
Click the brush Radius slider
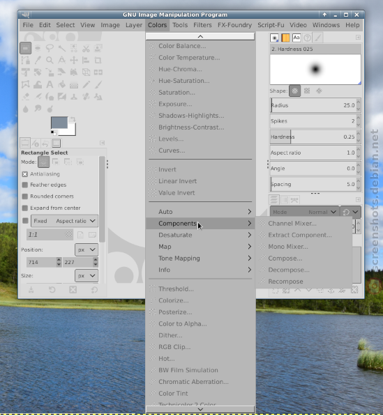coord(313,105)
